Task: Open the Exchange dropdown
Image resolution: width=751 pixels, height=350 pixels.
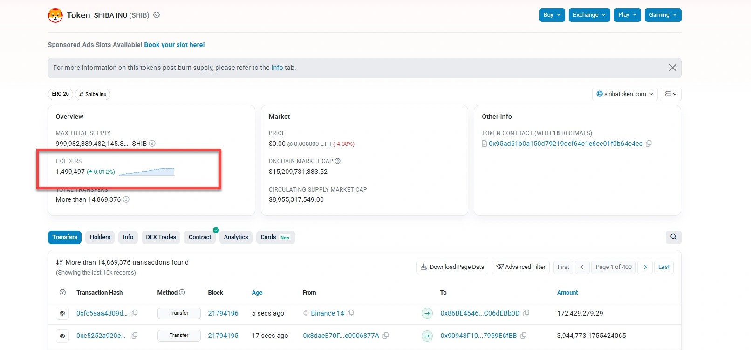Action: (589, 15)
